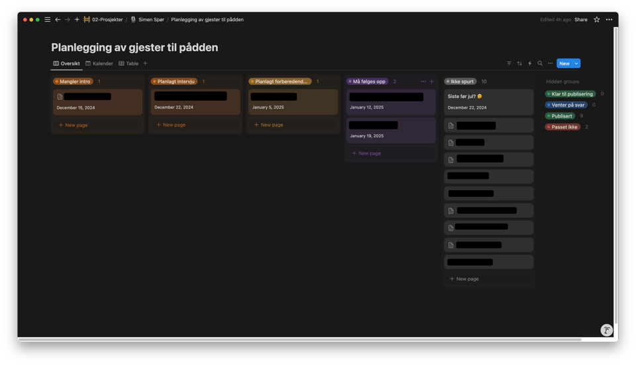Open options for Må følges opp group

[x=423, y=81]
